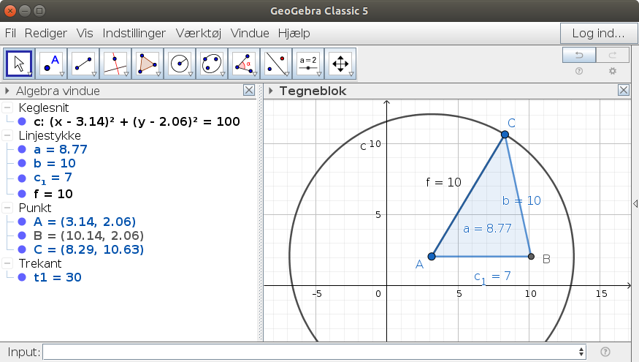Screen dimensions: 639x362
Task: Toggle visibility of segment c₁ = 7
Action: [22, 178]
